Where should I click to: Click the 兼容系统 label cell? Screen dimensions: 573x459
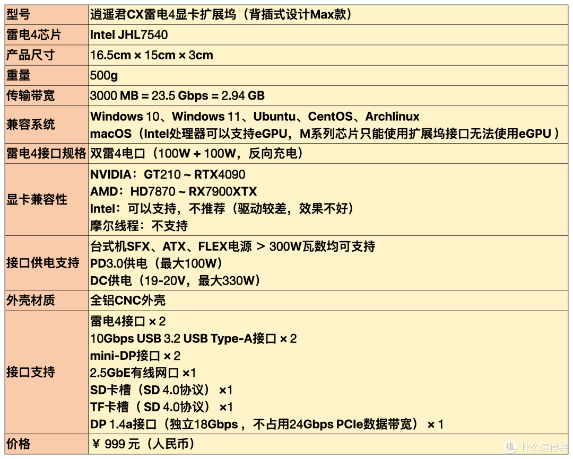pos(46,125)
